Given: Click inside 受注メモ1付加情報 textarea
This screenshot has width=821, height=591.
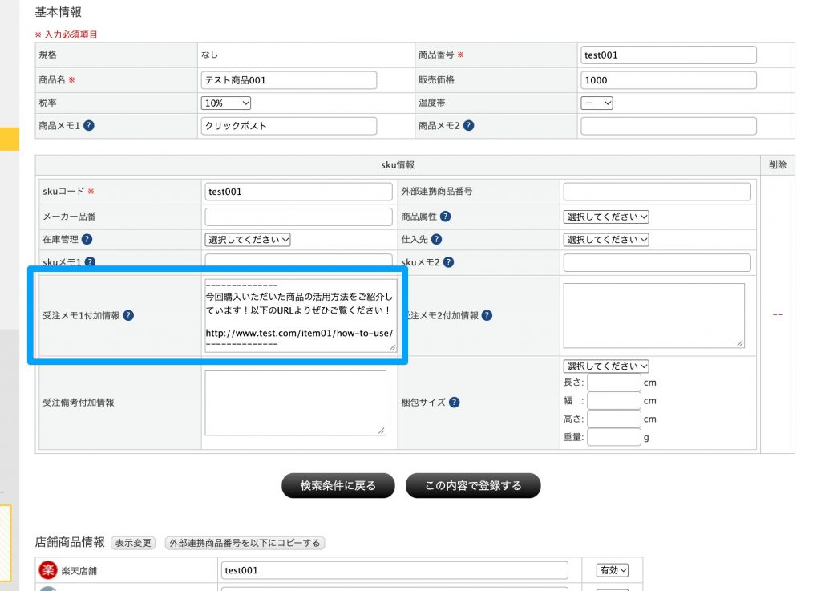Looking at the screenshot, I should tap(301, 316).
